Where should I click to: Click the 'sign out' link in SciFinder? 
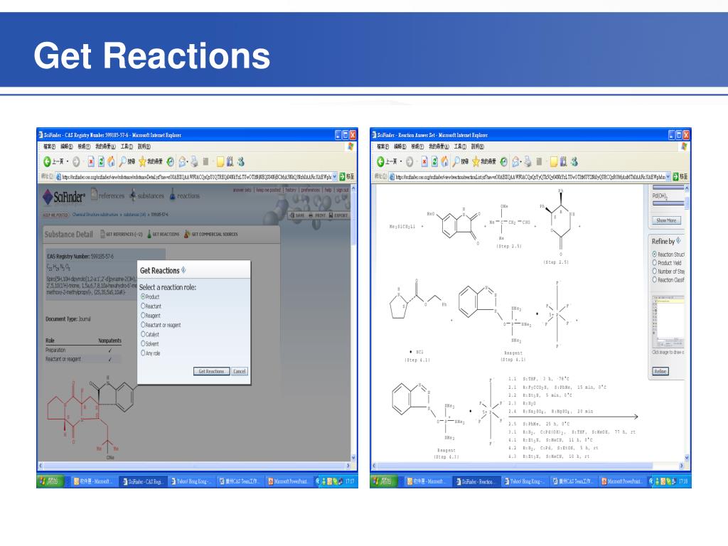click(342, 190)
